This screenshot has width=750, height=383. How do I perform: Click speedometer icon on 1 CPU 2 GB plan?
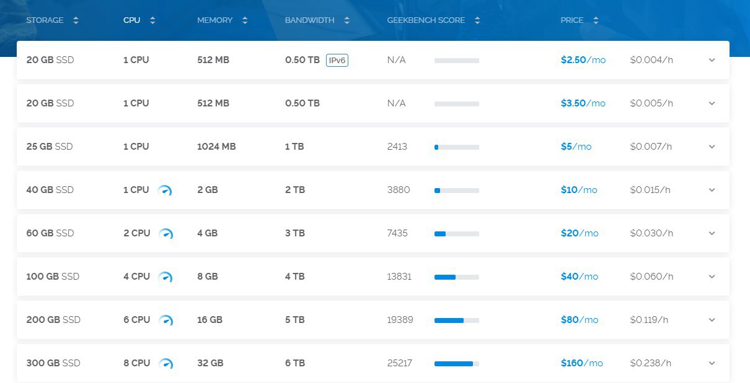point(164,191)
